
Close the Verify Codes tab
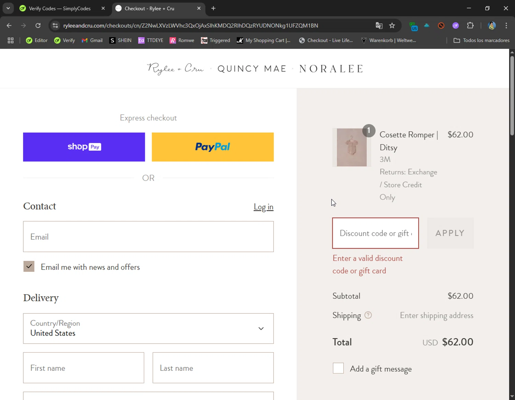(x=103, y=8)
